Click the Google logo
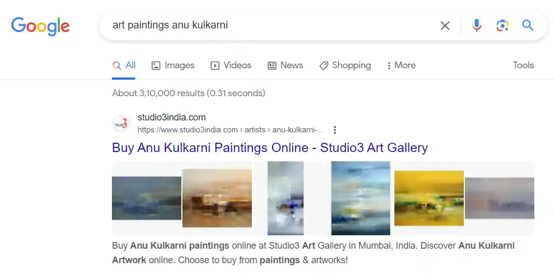This screenshot has height=273, width=554. [x=40, y=26]
